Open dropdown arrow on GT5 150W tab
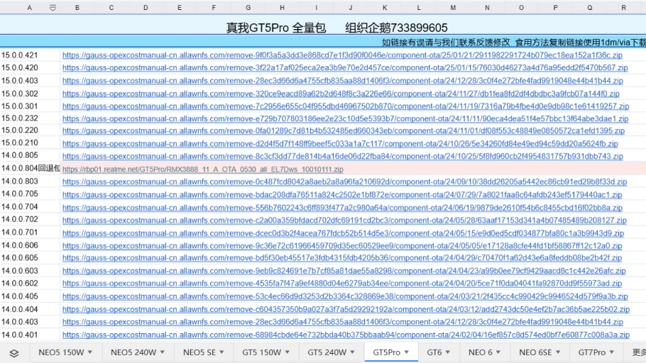646x363 pixels. click(288, 352)
